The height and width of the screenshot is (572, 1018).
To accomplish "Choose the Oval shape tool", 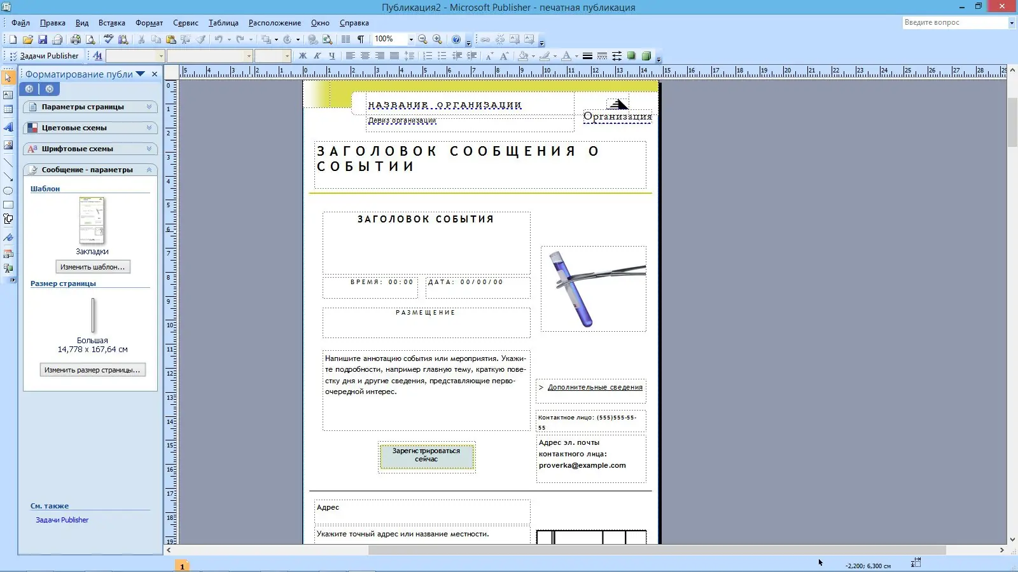I will pos(8,191).
